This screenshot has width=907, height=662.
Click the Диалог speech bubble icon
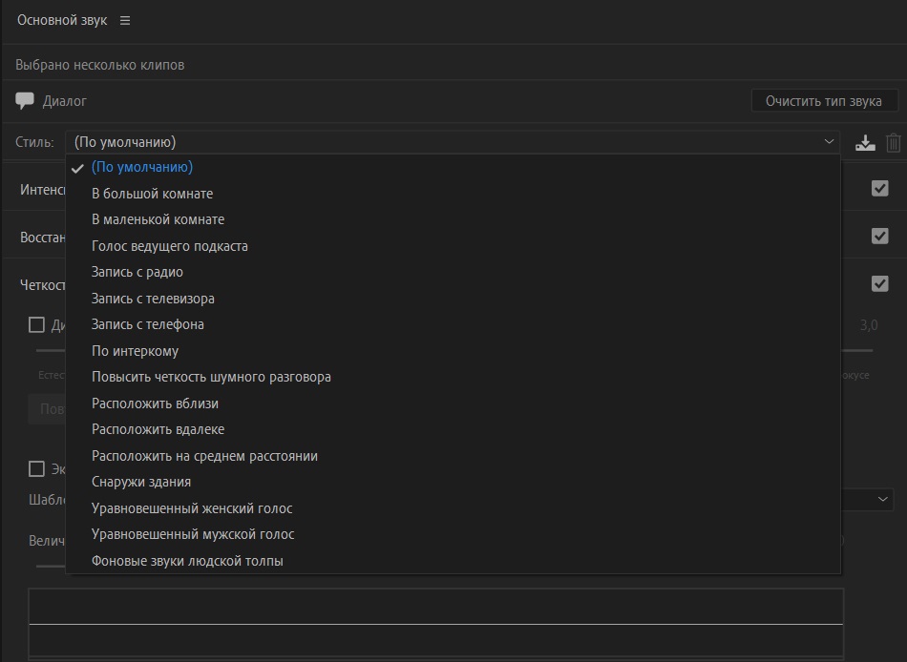25,100
